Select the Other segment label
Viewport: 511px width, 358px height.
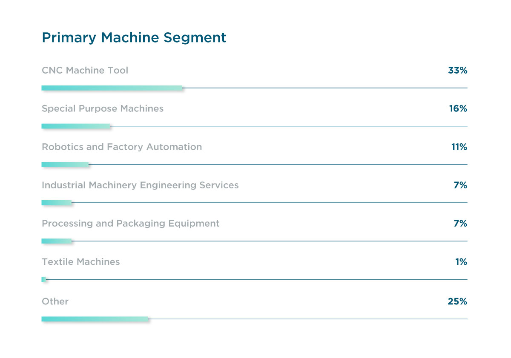tap(55, 301)
